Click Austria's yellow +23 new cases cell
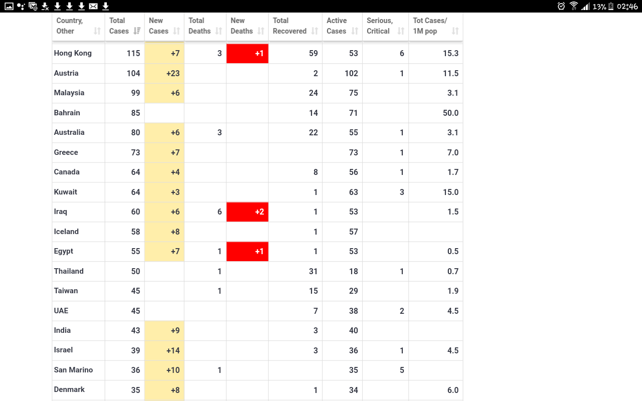The image size is (642, 401). click(x=165, y=73)
